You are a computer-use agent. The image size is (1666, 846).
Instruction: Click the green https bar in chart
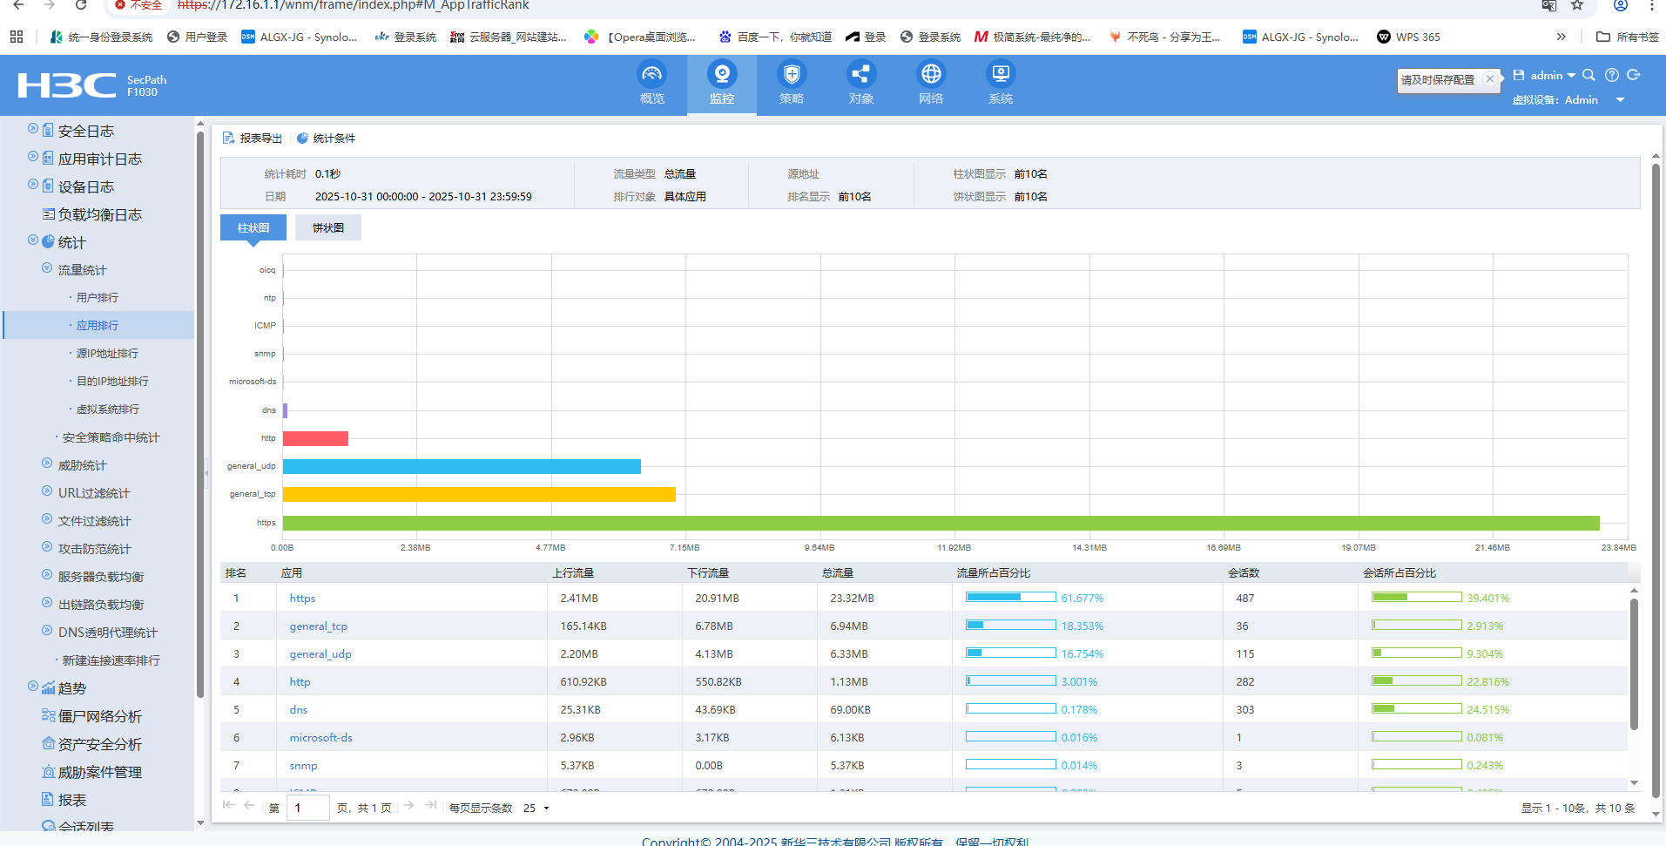click(941, 523)
